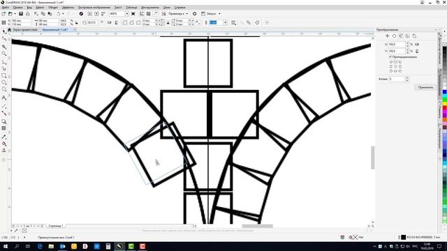Click the Import icon
The width and height of the screenshot is (447, 251).
pyautogui.click(x=90, y=14)
